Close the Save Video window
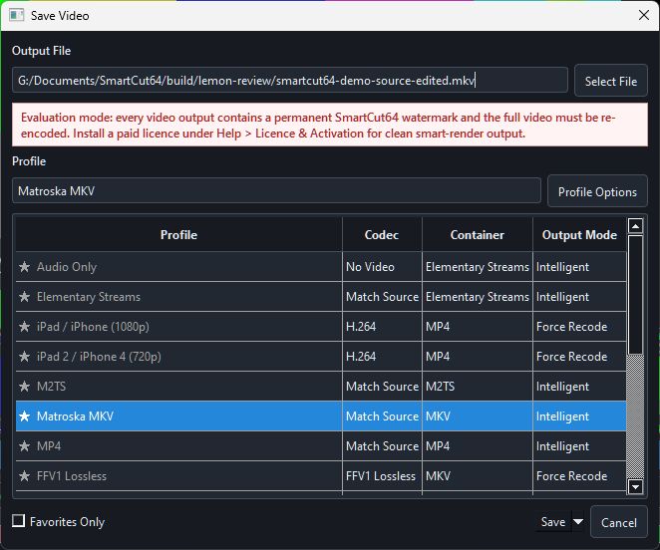 644,16
